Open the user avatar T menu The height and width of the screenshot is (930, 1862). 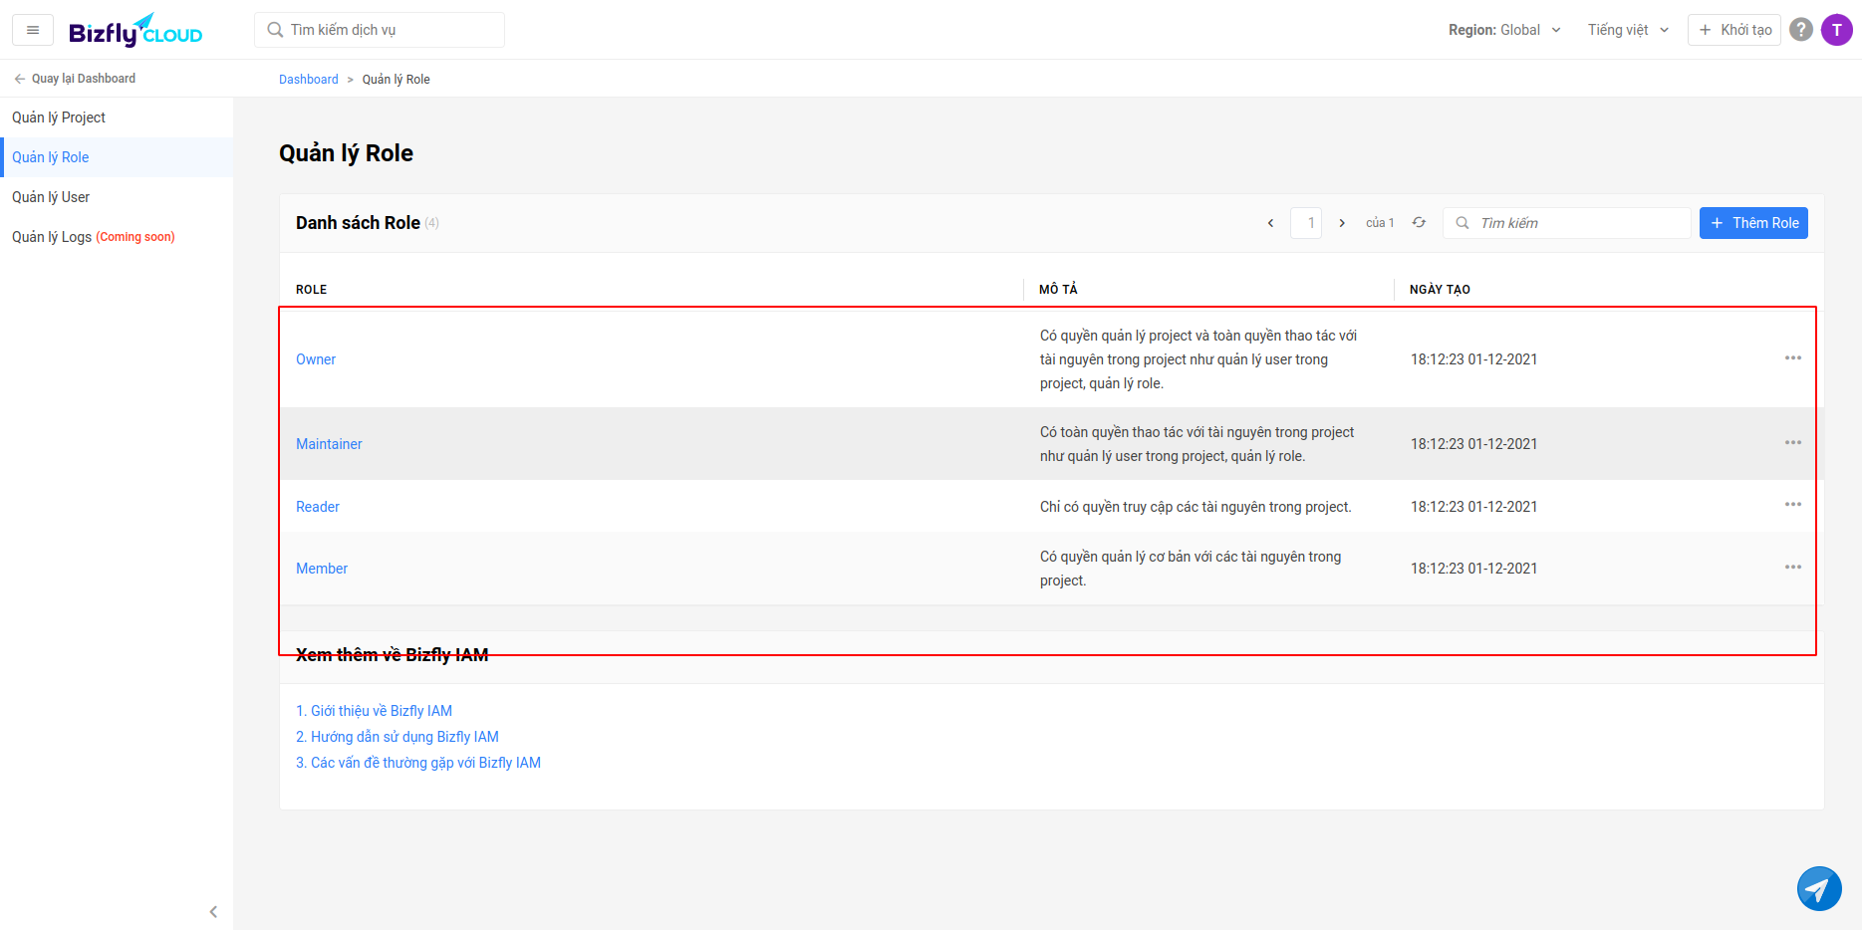pos(1836,30)
